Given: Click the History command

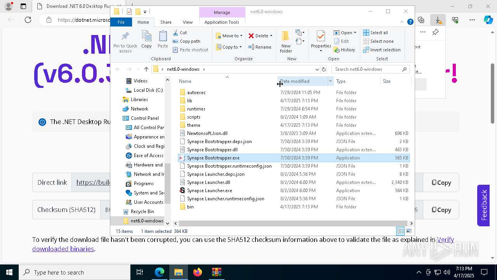Looking at the screenshot, I should pyautogui.click(x=344, y=50).
